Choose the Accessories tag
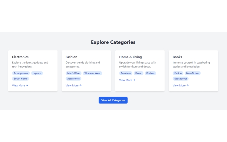This screenshot has width=227, height=142. point(74,79)
